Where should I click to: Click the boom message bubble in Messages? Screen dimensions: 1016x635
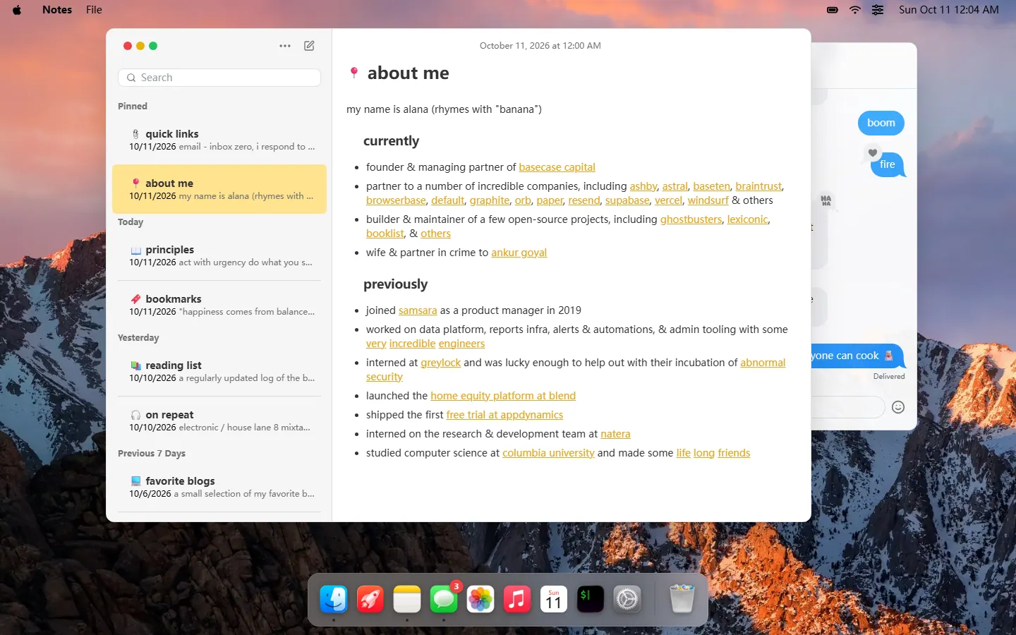coord(881,123)
